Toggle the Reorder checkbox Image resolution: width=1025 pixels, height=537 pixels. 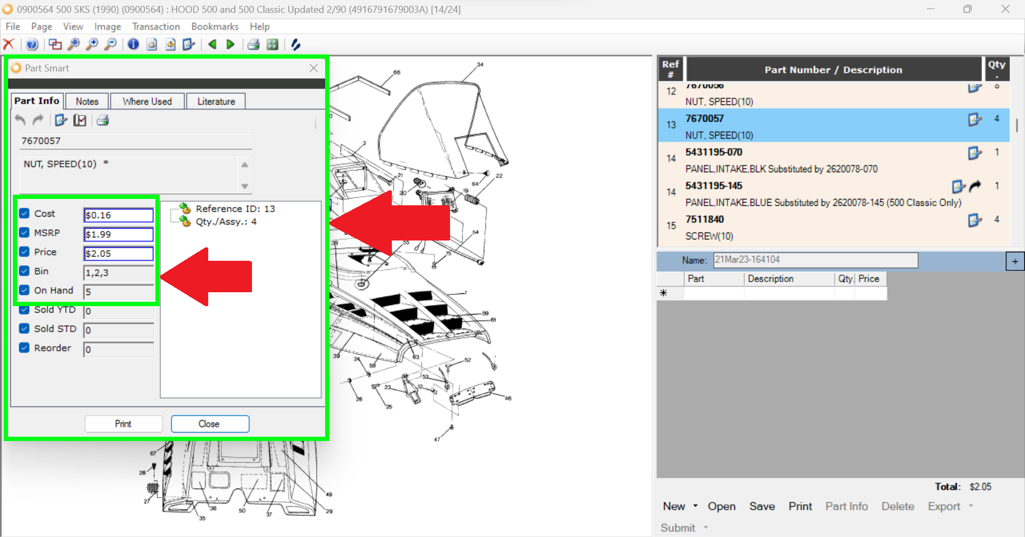(24, 348)
